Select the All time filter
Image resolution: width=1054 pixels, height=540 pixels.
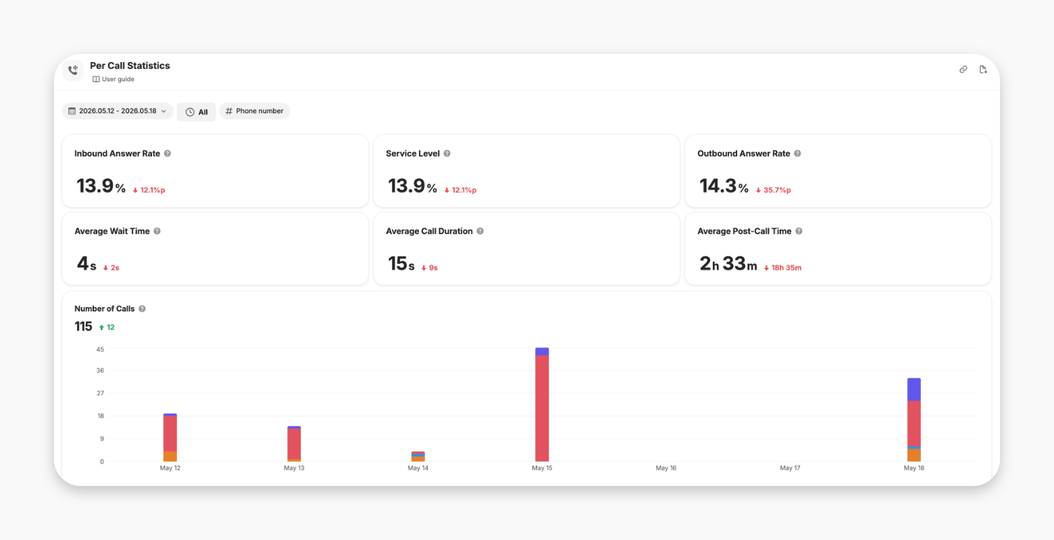point(197,112)
